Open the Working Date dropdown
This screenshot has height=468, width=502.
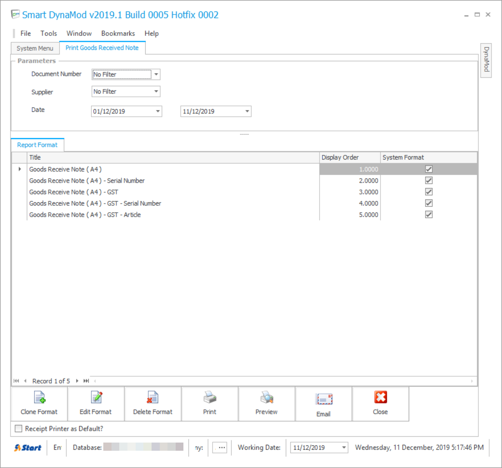tap(344, 448)
